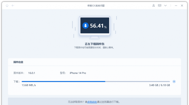Click the 下载 progress label
Viewport: 189px width, 105px height.
[17, 82]
